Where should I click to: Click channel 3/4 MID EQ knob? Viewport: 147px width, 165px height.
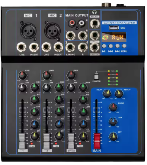click(83, 100)
